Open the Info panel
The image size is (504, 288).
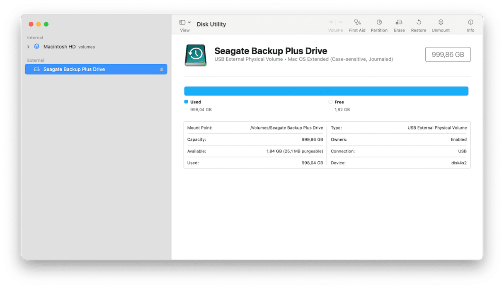(x=470, y=25)
